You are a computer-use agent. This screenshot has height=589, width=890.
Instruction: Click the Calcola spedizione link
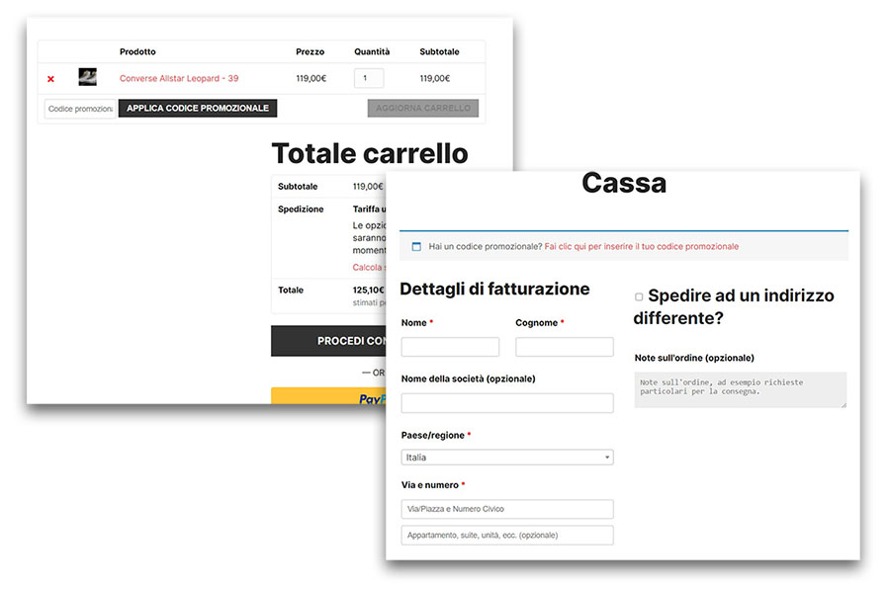point(368,268)
